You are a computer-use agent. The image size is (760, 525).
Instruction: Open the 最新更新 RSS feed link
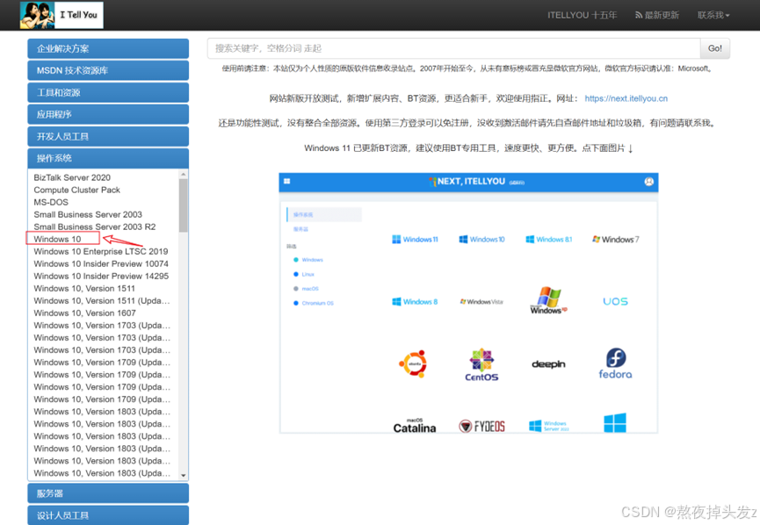656,15
